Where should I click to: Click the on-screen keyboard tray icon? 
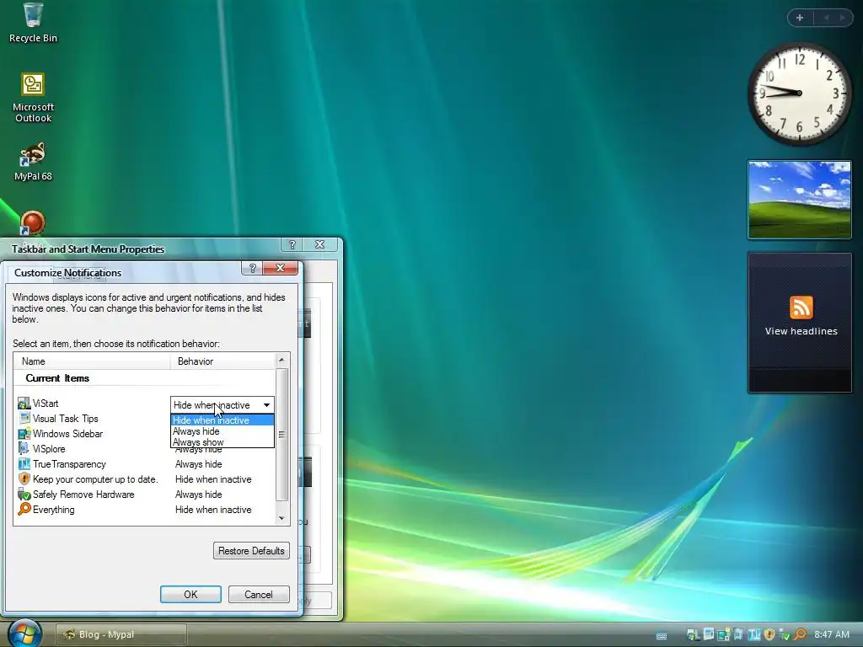click(662, 635)
